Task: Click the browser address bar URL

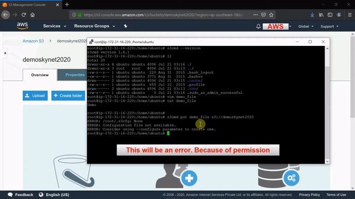Action: pos(163,15)
